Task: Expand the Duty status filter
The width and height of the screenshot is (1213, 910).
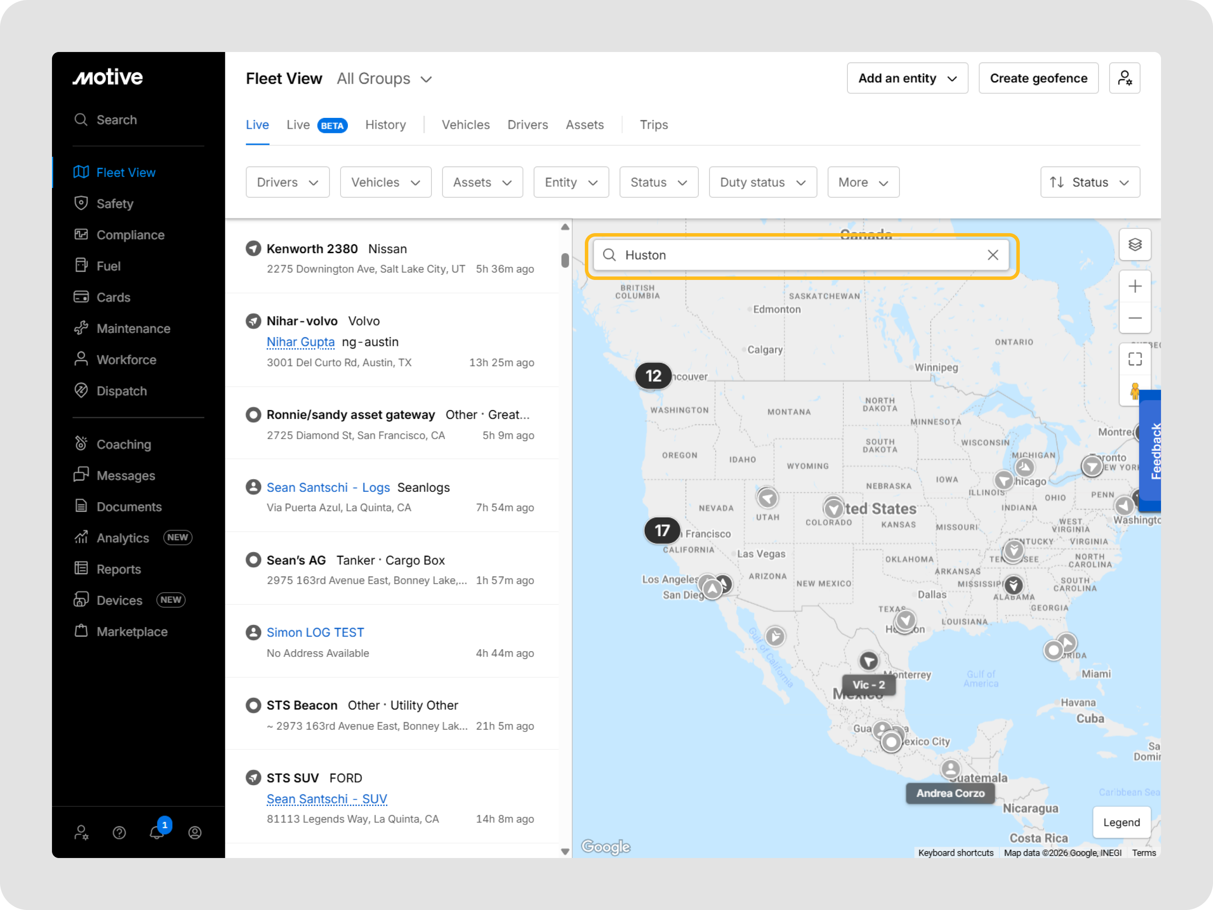Action: 762,182
